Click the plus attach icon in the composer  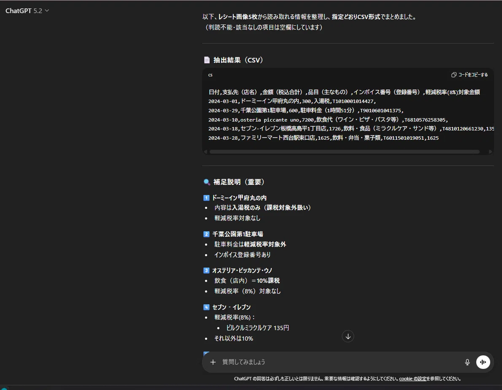click(x=213, y=362)
